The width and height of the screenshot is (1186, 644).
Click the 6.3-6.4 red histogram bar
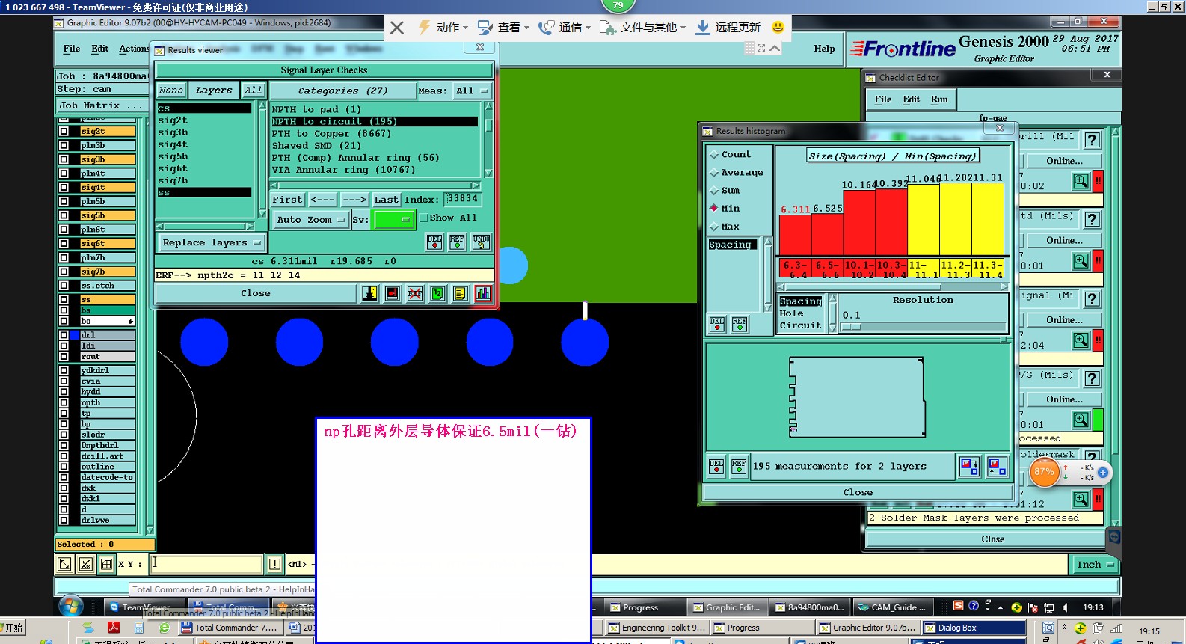794,235
